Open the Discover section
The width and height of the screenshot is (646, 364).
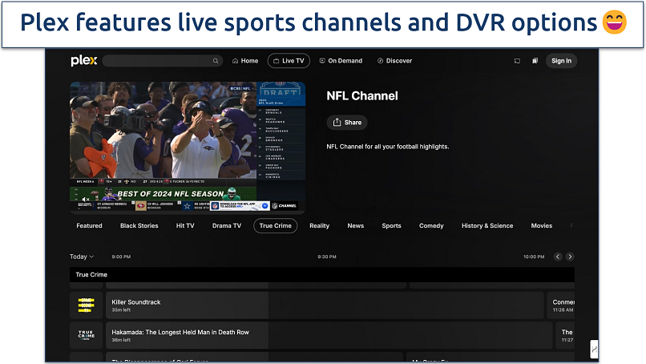(x=394, y=61)
